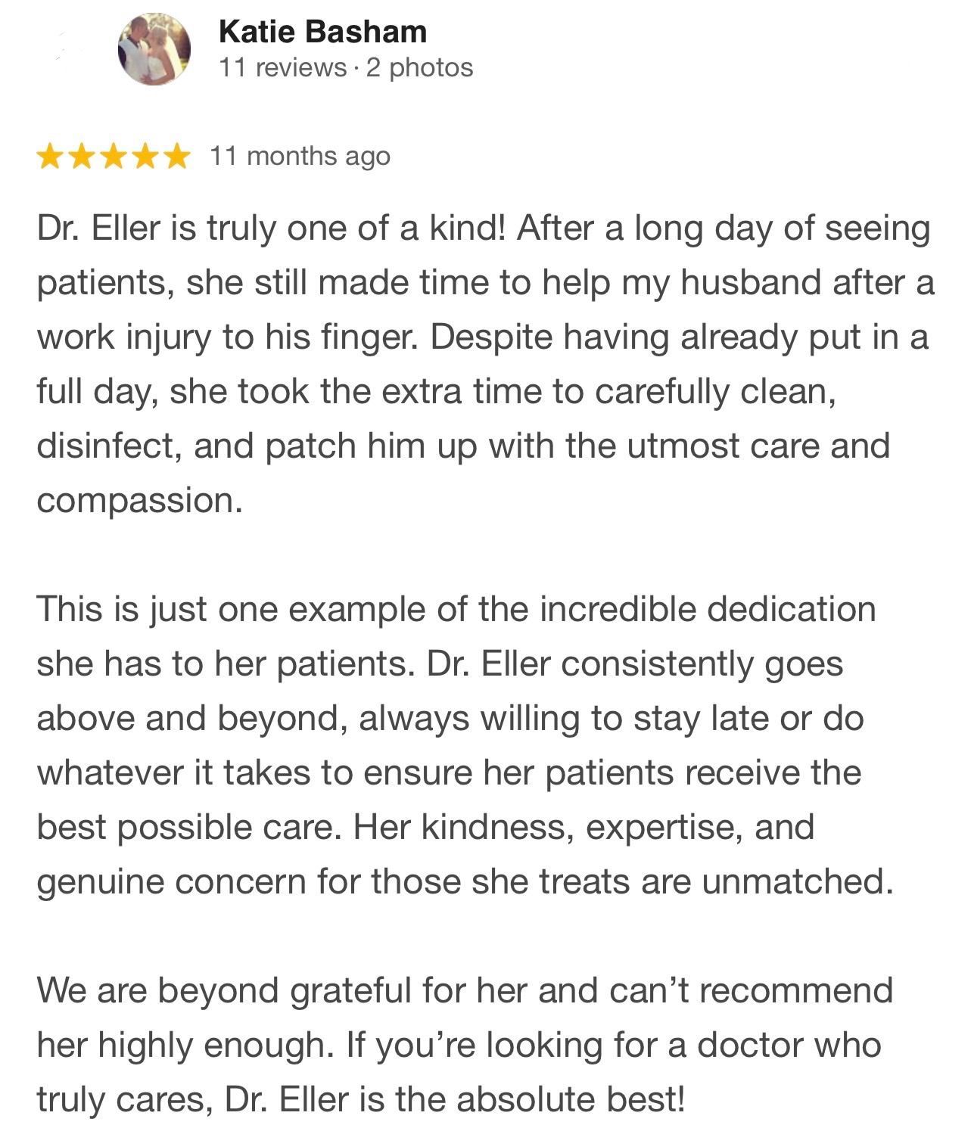This screenshot has height=1125, width=971.
Task: Click the "11 reviews" count text
Action: tap(282, 68)
